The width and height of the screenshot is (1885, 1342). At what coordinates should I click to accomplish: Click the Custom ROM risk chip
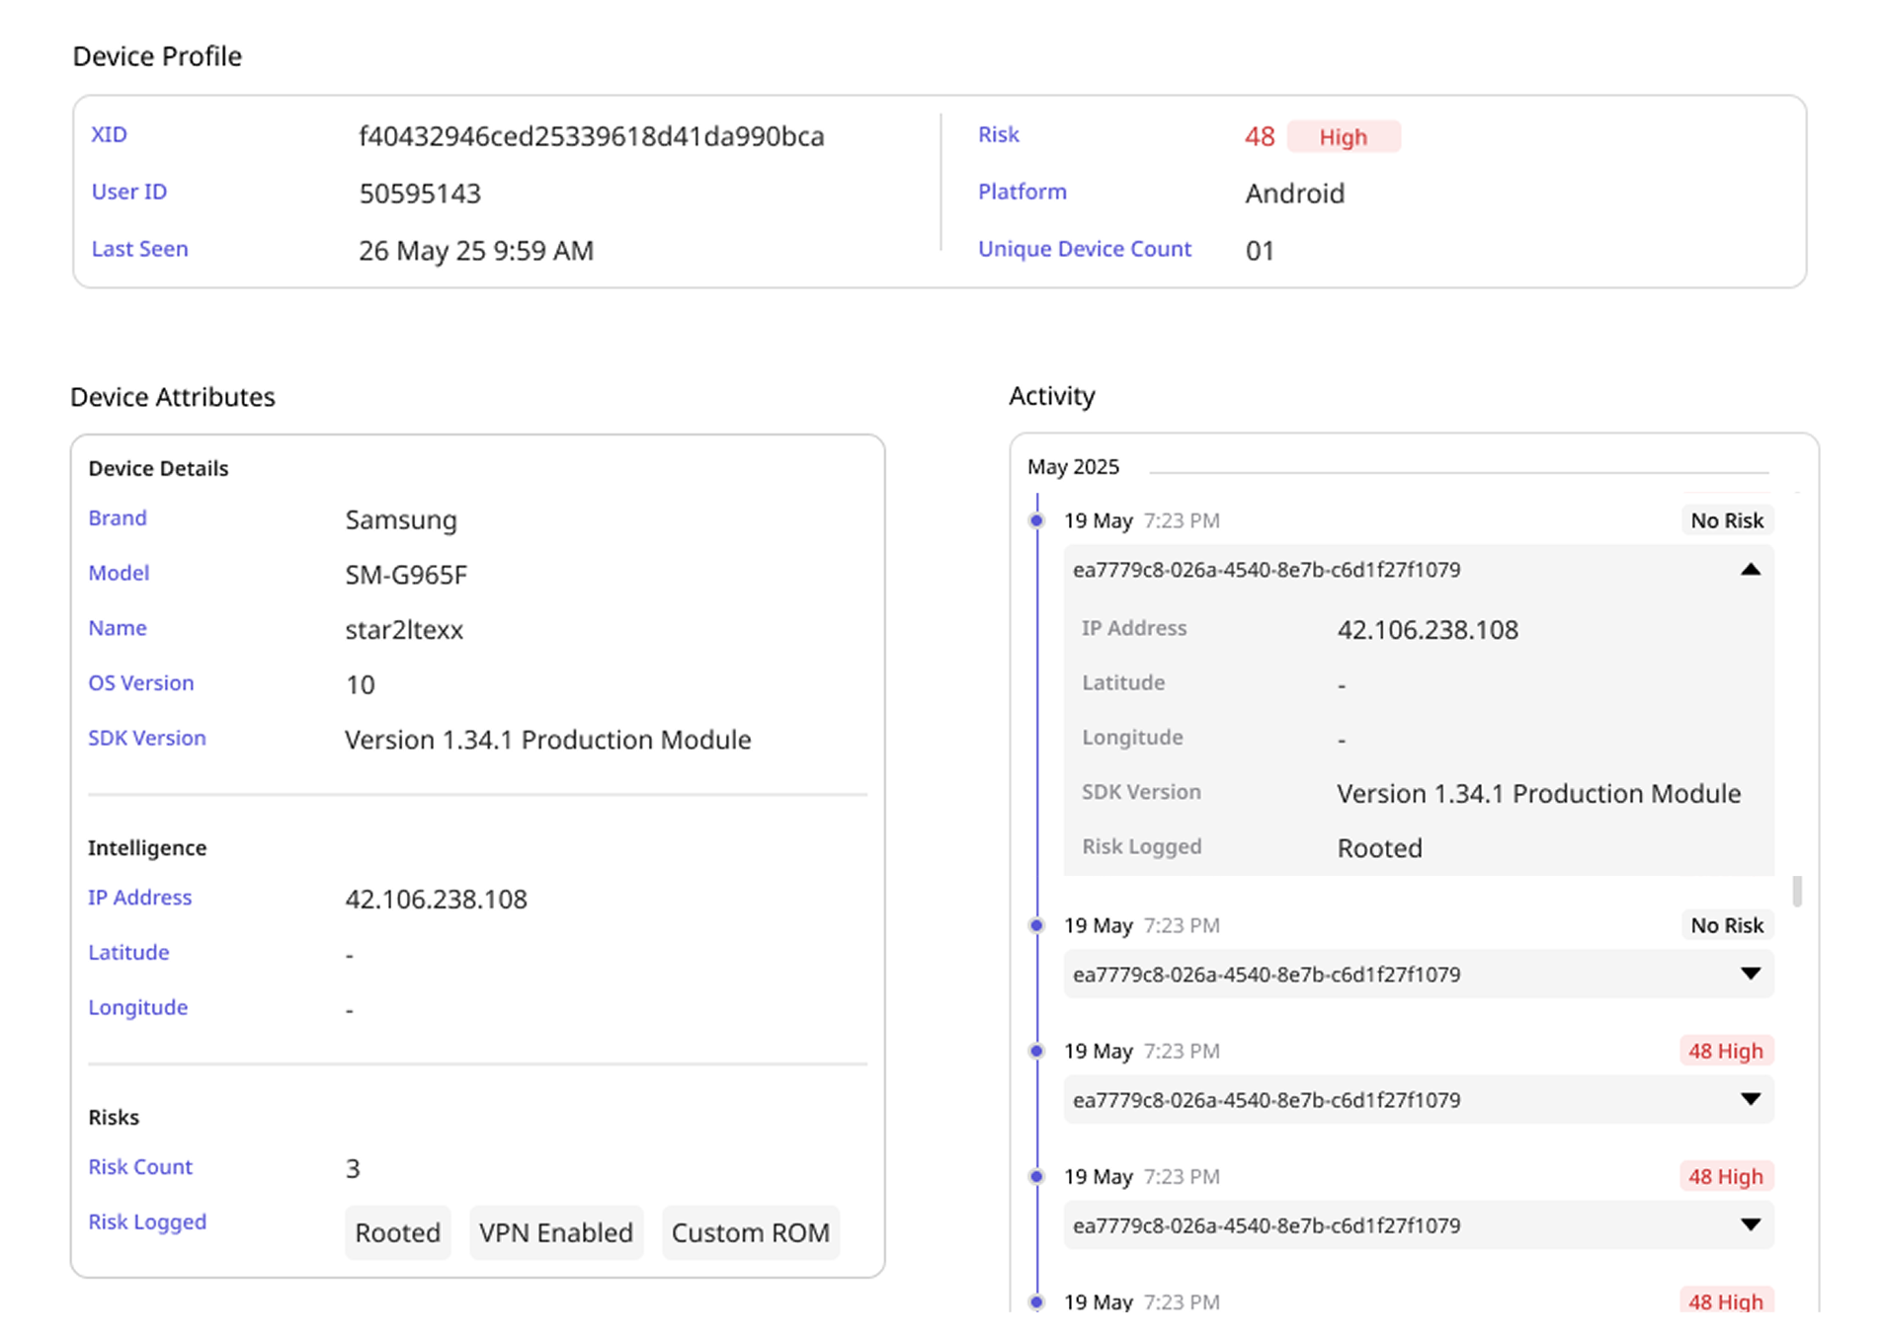[751, 1232]
